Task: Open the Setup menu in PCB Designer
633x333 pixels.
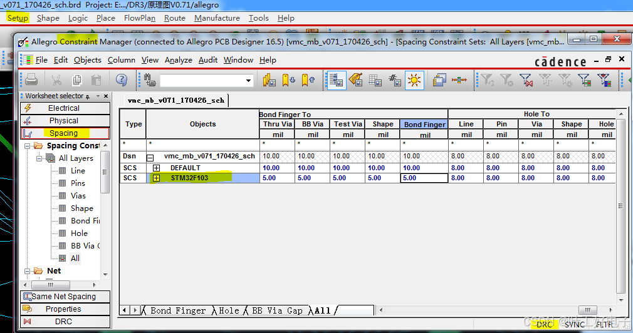Action: 18,18
